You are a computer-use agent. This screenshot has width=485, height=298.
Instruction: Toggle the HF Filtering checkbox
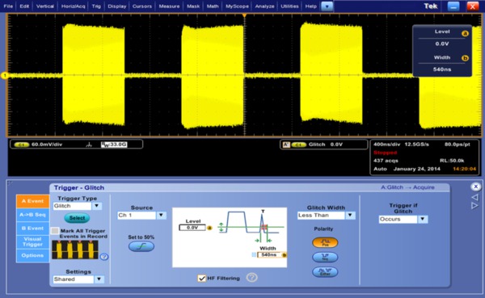coord(201,279)
